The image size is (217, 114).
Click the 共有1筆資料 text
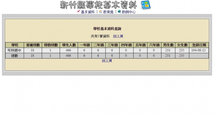coord(100,36)
